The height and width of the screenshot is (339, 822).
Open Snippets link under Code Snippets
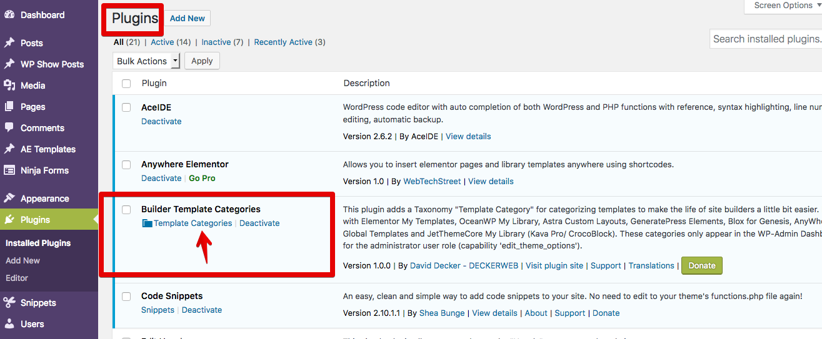click(x=158, y=310)
